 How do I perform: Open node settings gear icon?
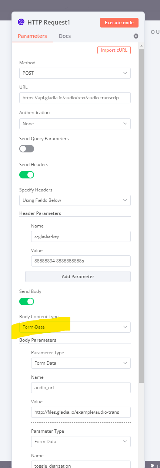136,36
